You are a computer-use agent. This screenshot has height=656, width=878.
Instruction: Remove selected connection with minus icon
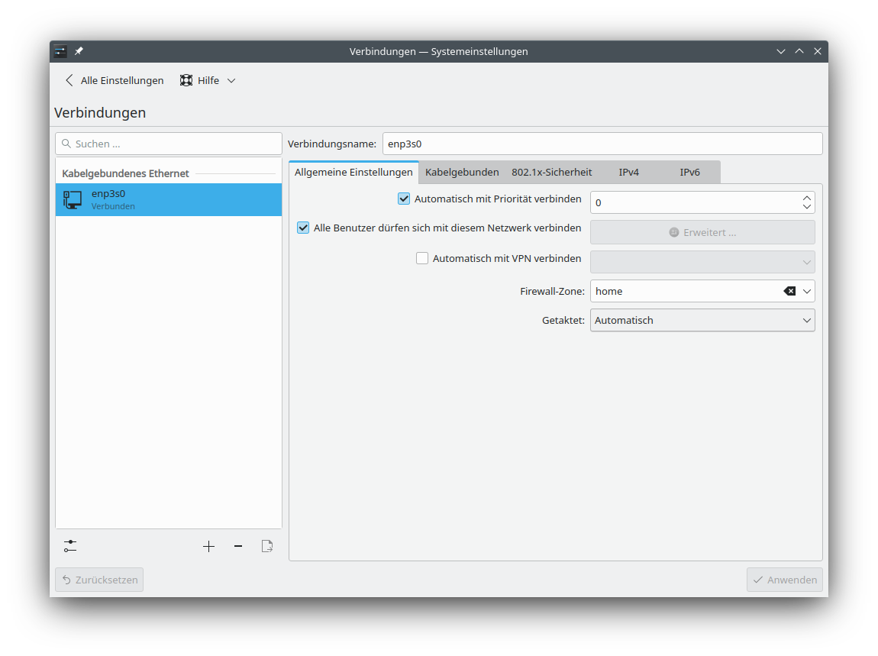[238, 546]
